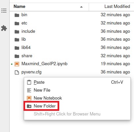The image size is (134, 132).
Task: Click the bin folder icon
Action: (x=17, y=15)
